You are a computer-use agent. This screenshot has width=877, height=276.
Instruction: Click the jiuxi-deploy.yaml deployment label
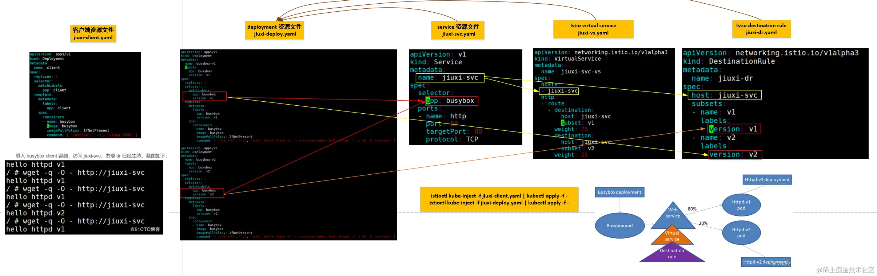point(275,30)
